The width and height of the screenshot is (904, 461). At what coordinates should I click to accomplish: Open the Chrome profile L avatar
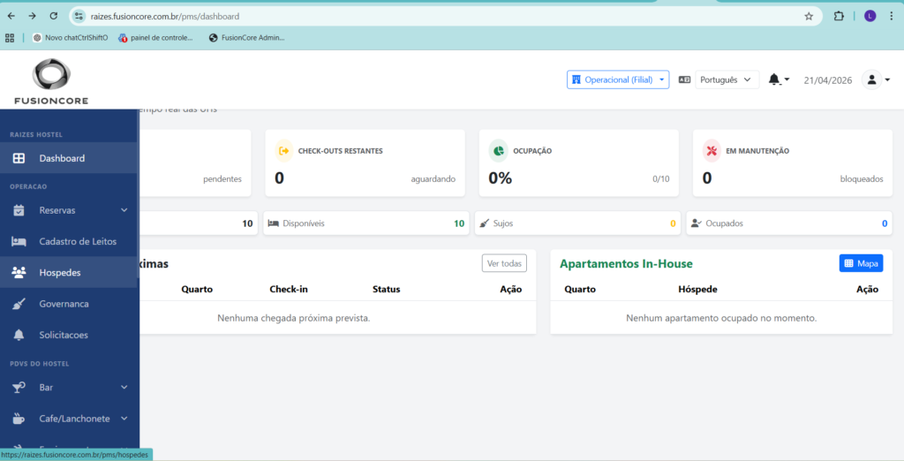870,16
